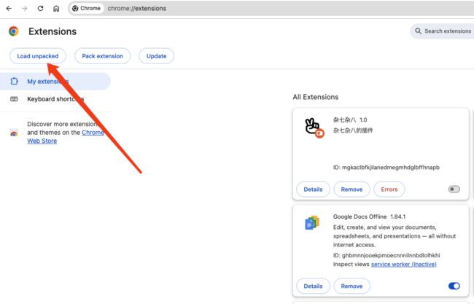
Task: Select My extensions in the sidebar
Action: click(55, 82)
